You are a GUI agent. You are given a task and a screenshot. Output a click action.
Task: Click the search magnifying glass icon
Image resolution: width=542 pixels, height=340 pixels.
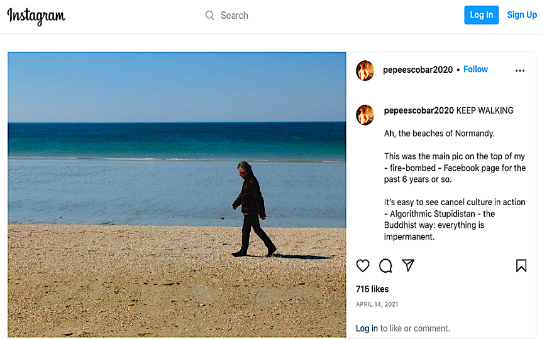[210, 16]
